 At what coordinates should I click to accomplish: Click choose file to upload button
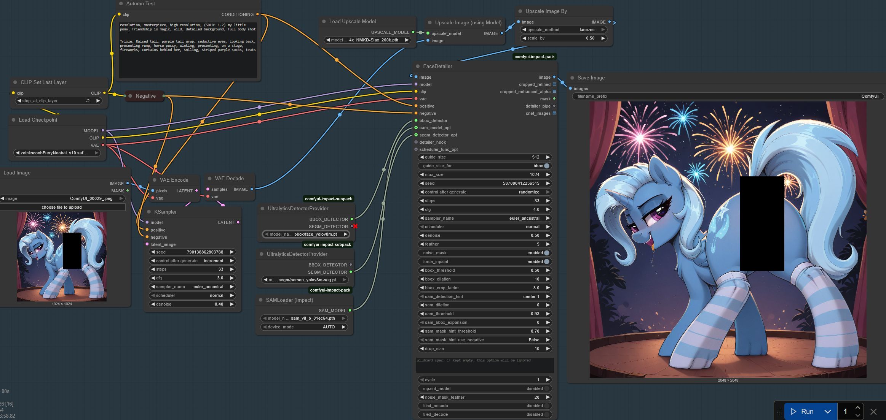(x=62, y=208)
